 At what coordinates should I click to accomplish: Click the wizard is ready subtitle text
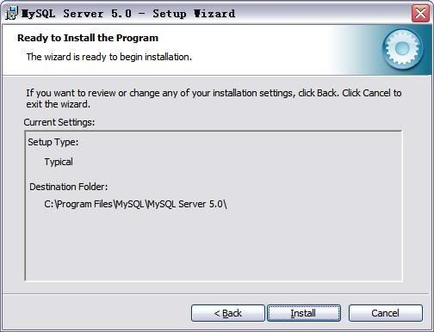point(109,57)
